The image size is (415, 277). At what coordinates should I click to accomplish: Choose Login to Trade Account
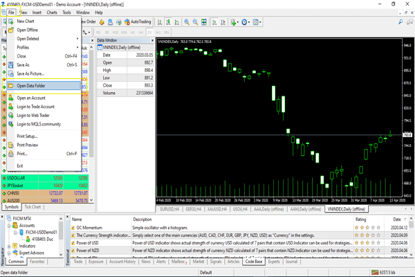[44, 107]
